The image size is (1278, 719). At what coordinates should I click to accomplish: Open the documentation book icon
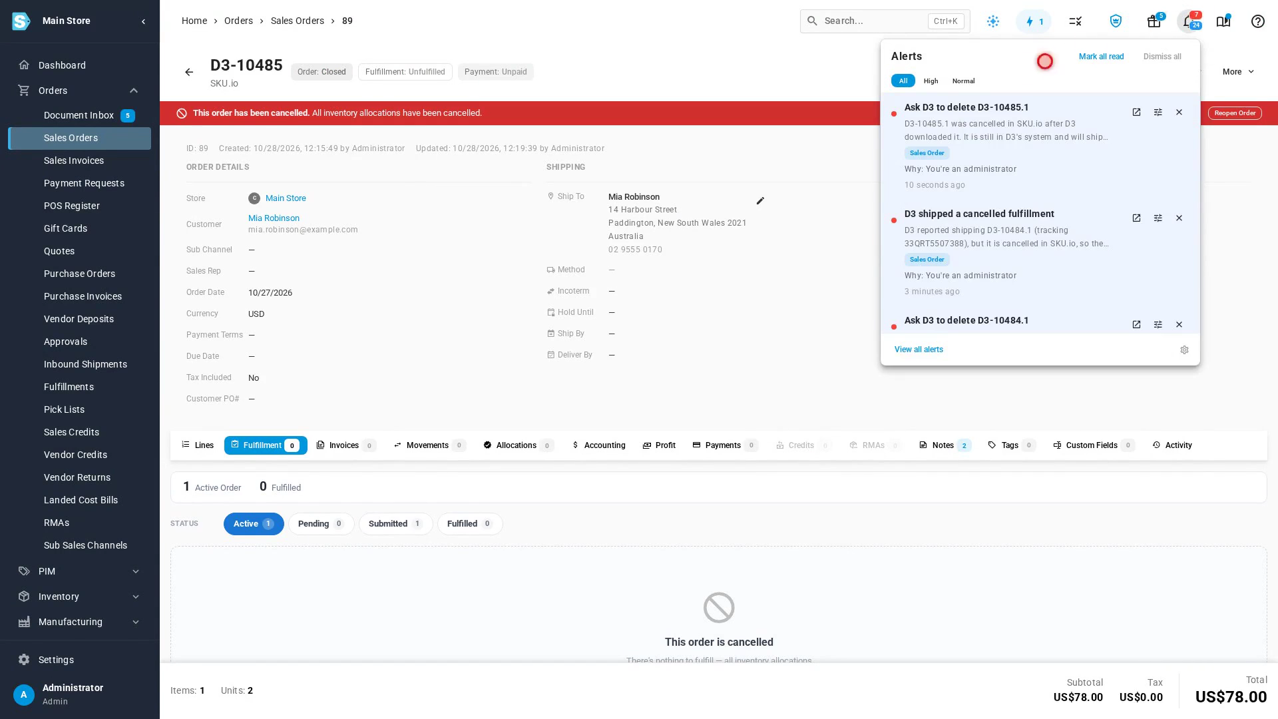pos(1223,21)
